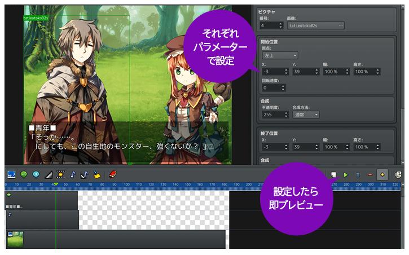Click the dialogue message box in the preview
The image size is (409, 255).
127,142
